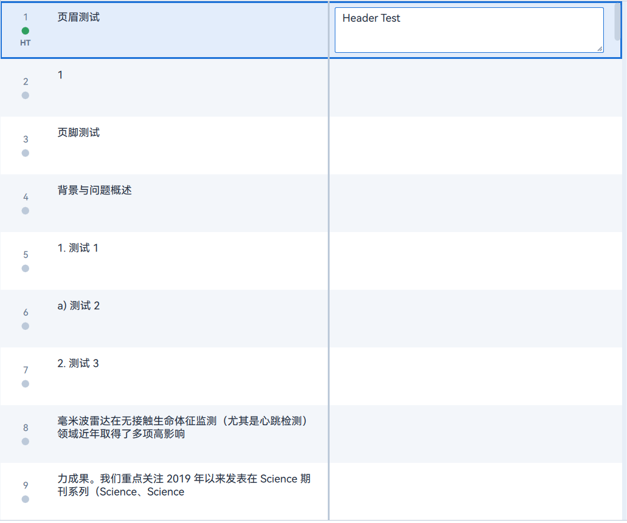Select the source segment starting with '毫米波雷达'
The height and width of the screenshot is (523, 627).
point(182,428)
